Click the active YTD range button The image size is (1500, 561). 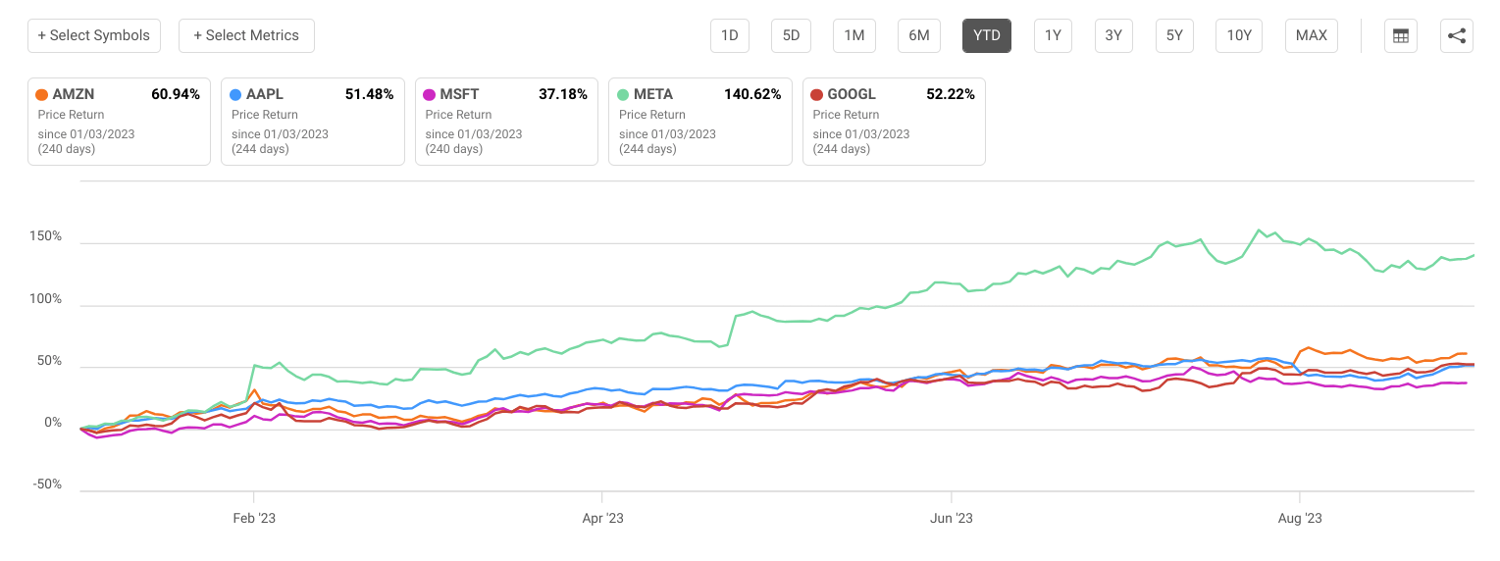point(986,36)
